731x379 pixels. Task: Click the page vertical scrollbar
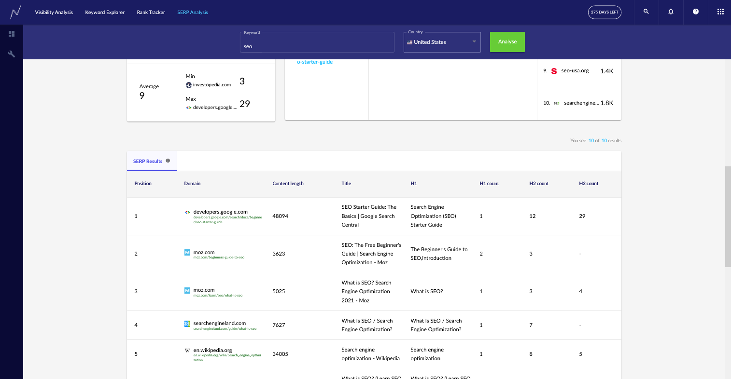728,217
